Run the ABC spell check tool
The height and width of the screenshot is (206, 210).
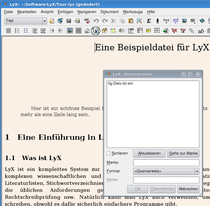[87, 21]
